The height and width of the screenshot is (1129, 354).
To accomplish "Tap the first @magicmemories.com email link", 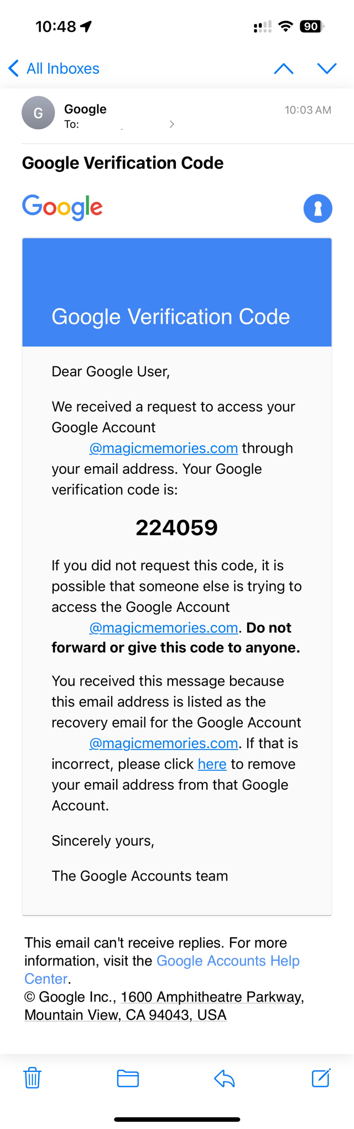I will [x=164, y=448].
